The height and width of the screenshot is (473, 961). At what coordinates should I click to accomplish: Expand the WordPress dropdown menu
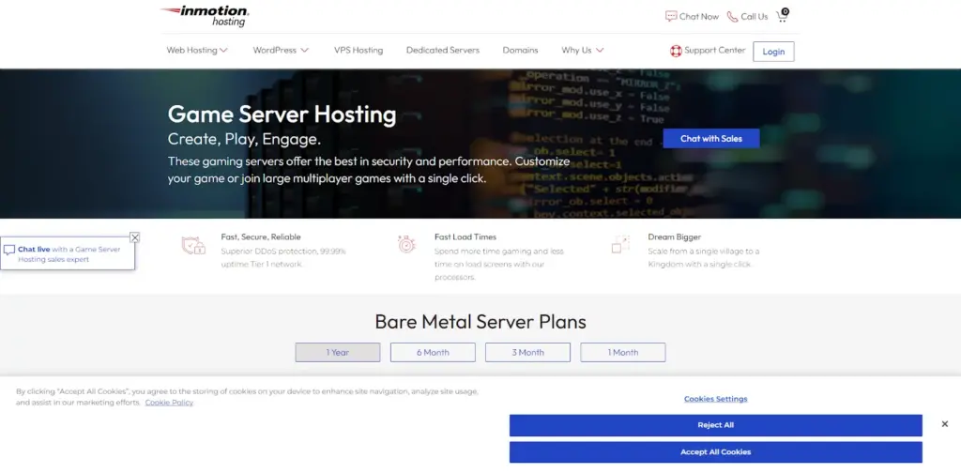[280, 51]
